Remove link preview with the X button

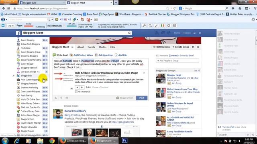coord(144,73)
